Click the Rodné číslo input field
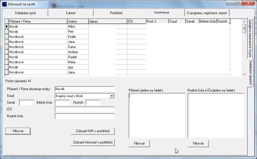This screenshot has height=159, width=257. tap(84, 116)
